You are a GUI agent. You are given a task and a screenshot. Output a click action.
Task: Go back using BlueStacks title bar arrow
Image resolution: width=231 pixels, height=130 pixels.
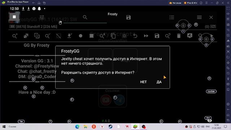pos(34,3)
